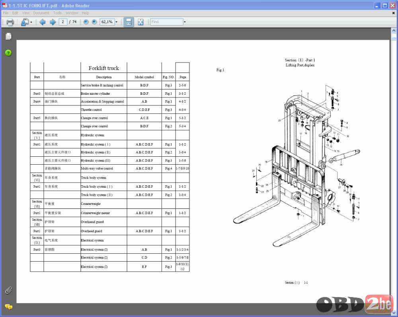
Task: Open the Window menu
Action: [x=72, y=13]
